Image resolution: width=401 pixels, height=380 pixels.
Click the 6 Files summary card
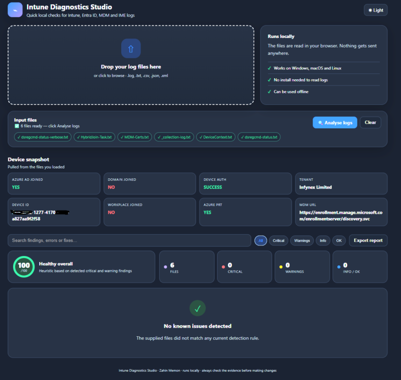tap(187, 267)
